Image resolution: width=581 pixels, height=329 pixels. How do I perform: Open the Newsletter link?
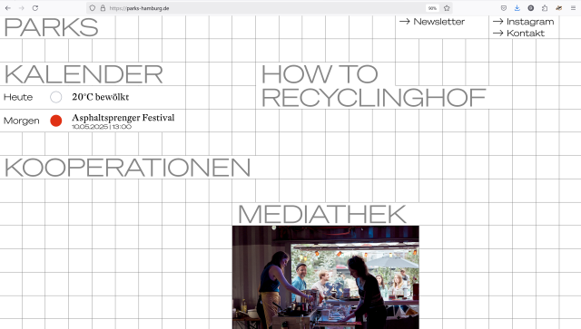click(438, 22)
